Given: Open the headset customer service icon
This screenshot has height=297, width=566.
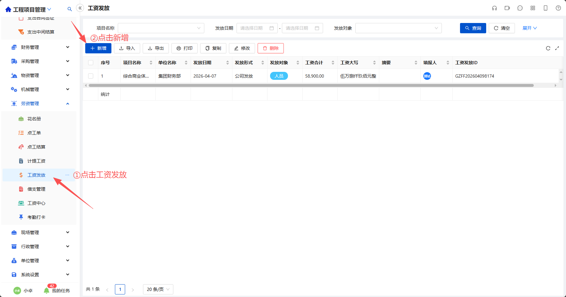Looking at the screenshot, I should pyautogui.click(x=494, y=8).
